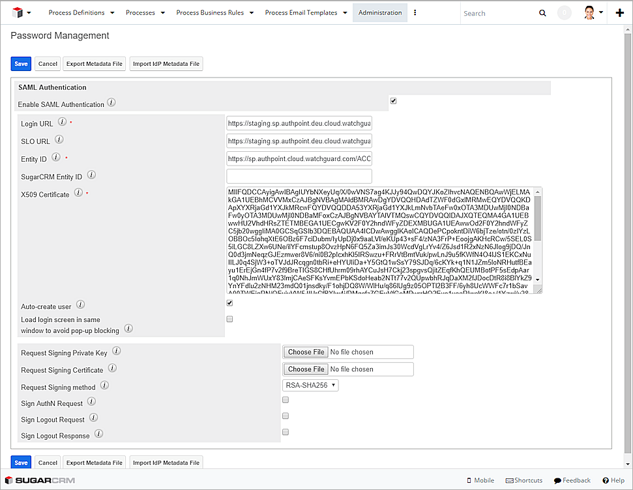Open the Process Business Rules menu
The width and height of the screenshot is (633, 490).
tap(211, 12)
